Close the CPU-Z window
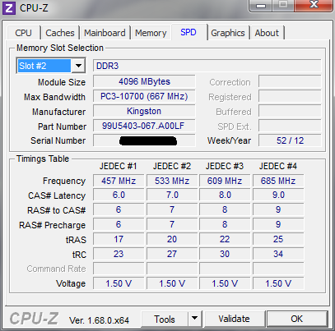The height and width of the screenshot is (331, 335). [x=314, y=5]
